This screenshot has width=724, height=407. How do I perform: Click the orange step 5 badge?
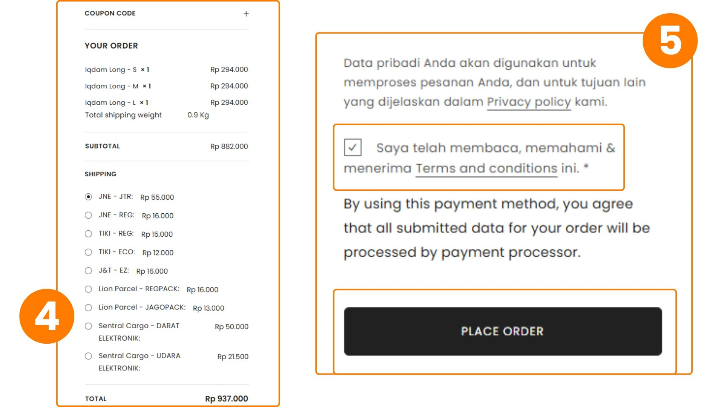click(x=670, y=41)
